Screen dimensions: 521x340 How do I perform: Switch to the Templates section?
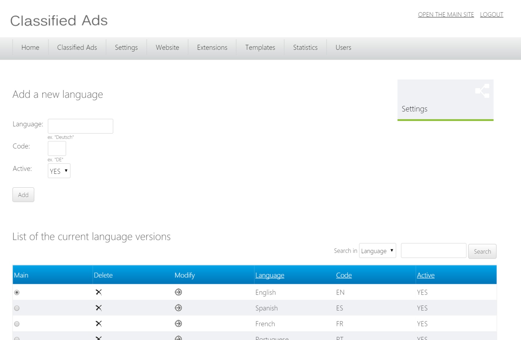click(260, 47)
